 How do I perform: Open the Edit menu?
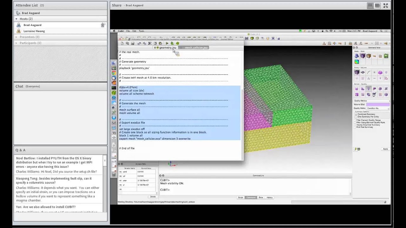134,31
